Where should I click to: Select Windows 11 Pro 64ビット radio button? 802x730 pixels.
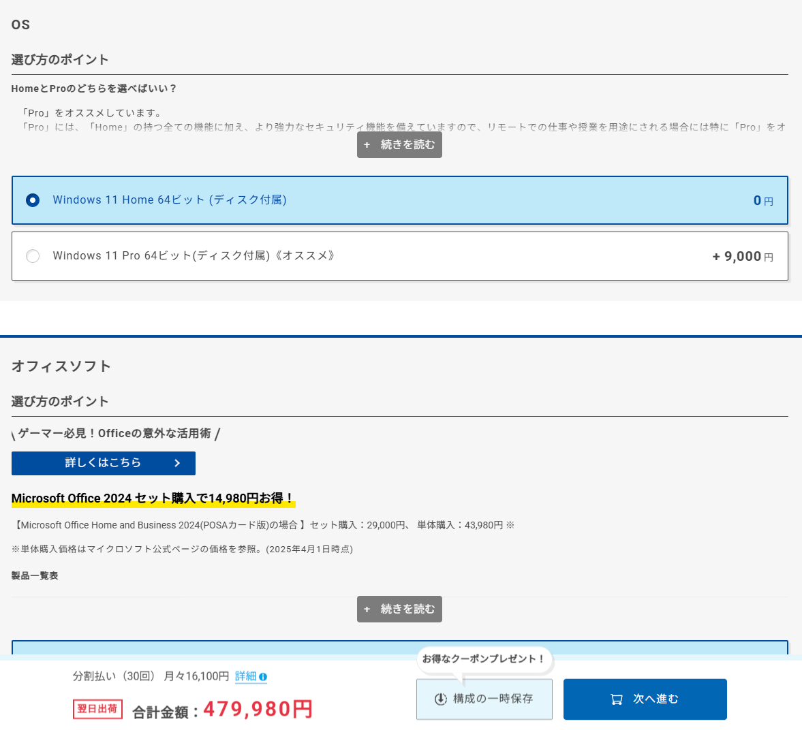coord(33,256)
